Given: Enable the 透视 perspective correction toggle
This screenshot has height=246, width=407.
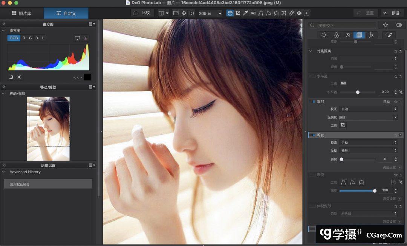Looking at the screenshot, I should 313,175.
